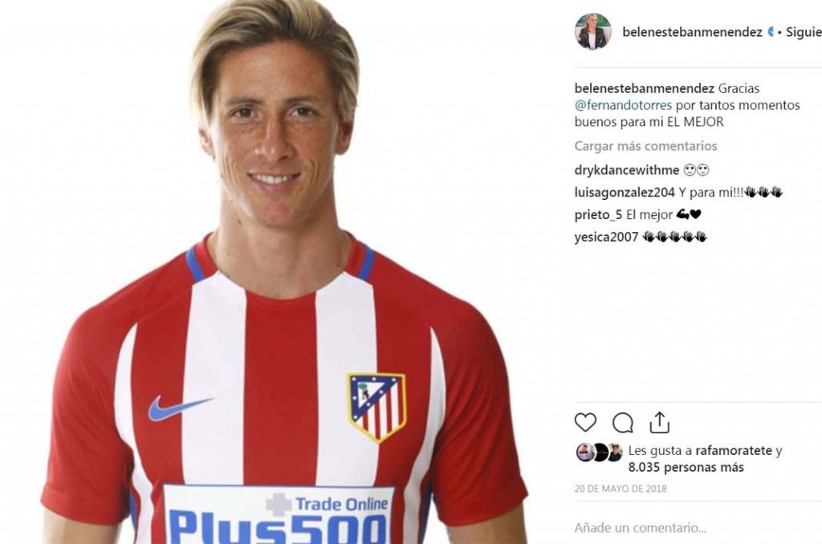Open prieto_5 commenter profile
Image resolution: width=822 pixels, height=544 pixels.
coord(598,214)
